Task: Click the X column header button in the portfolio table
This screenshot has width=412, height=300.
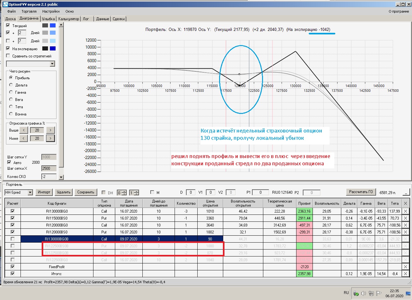Action: coord(406,203)
